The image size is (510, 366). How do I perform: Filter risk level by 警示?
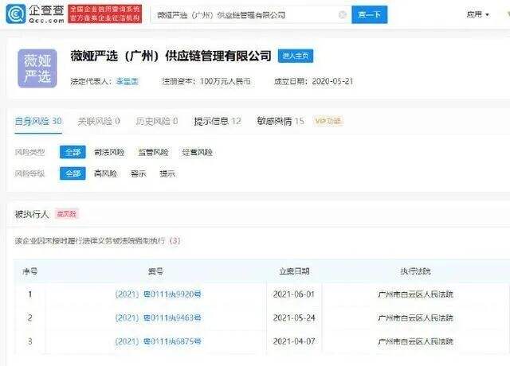coord(139,173)
